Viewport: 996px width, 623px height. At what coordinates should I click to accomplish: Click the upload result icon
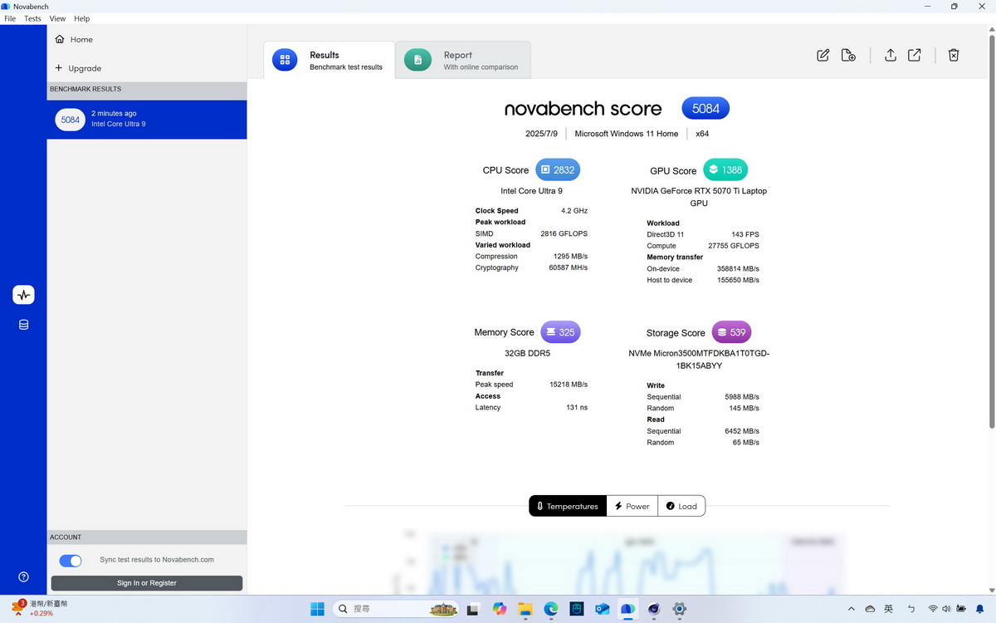pos(890,56)
